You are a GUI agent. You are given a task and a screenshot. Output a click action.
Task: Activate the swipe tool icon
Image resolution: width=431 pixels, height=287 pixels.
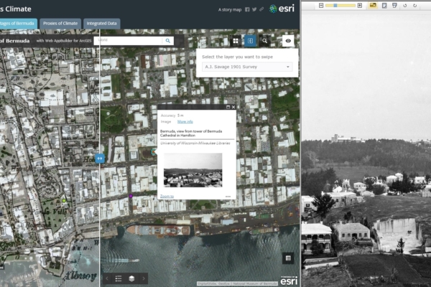[x=250, y=42]
